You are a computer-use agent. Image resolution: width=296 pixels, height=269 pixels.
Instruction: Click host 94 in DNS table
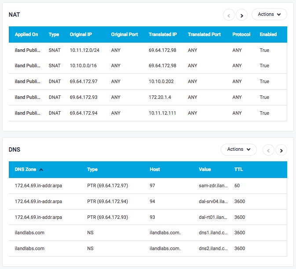pos(152,201)
